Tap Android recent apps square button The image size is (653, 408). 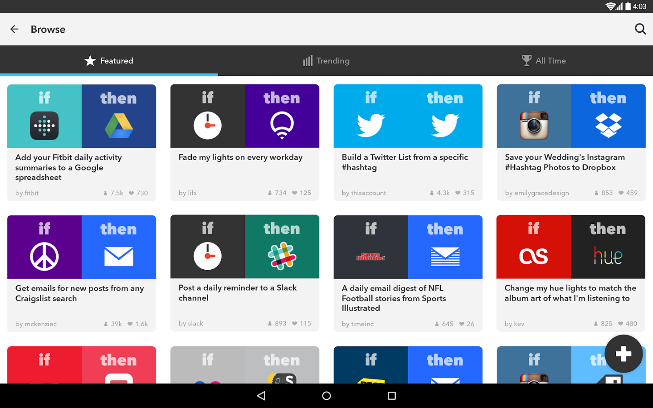point(392,396)
